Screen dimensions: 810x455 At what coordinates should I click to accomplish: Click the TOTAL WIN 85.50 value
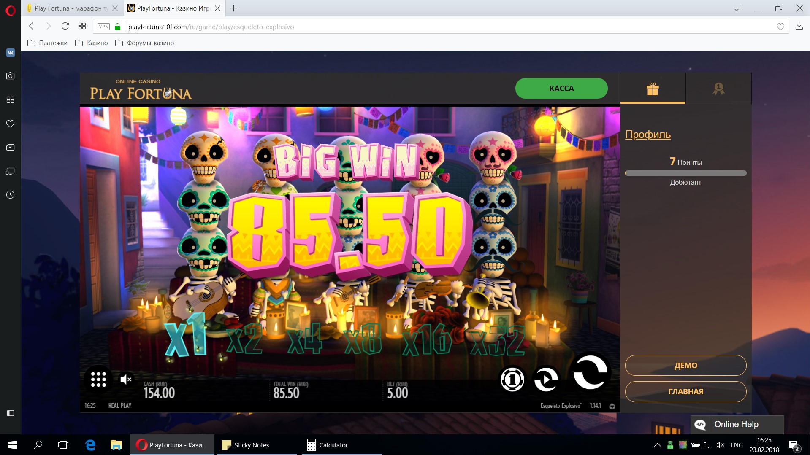(286, 393)
